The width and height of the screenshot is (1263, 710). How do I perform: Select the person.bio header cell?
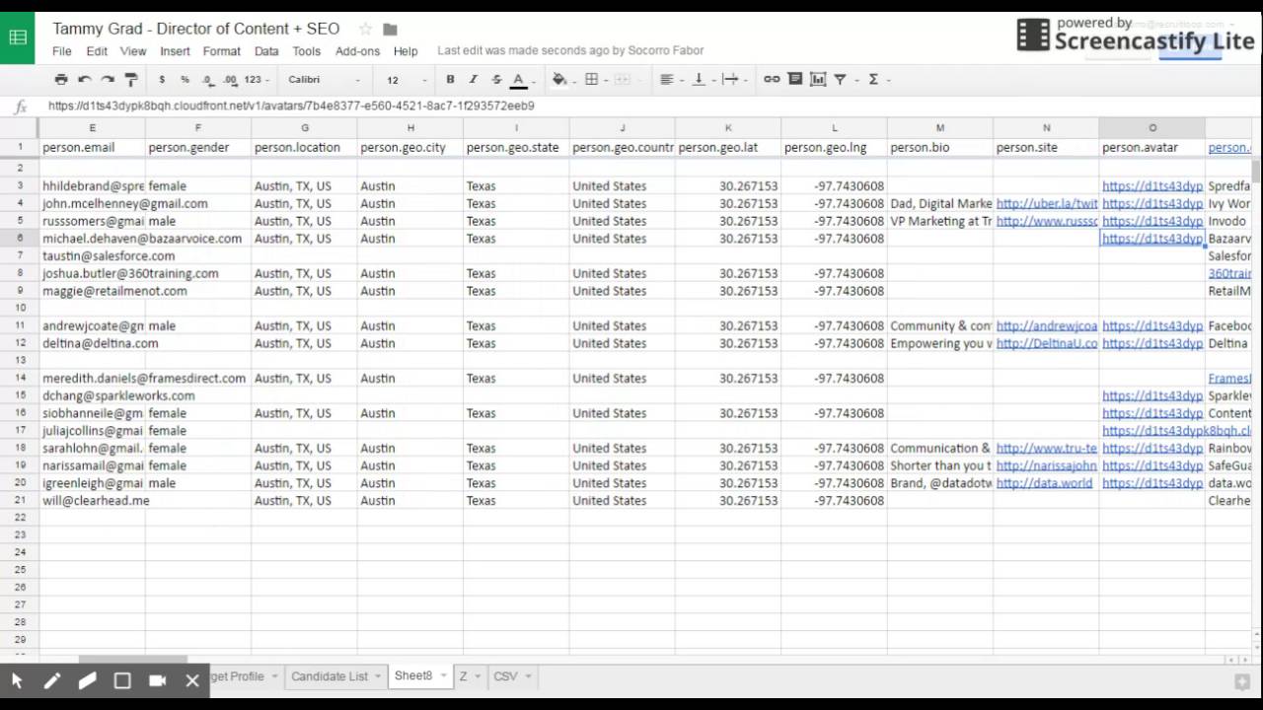point(939,147)
